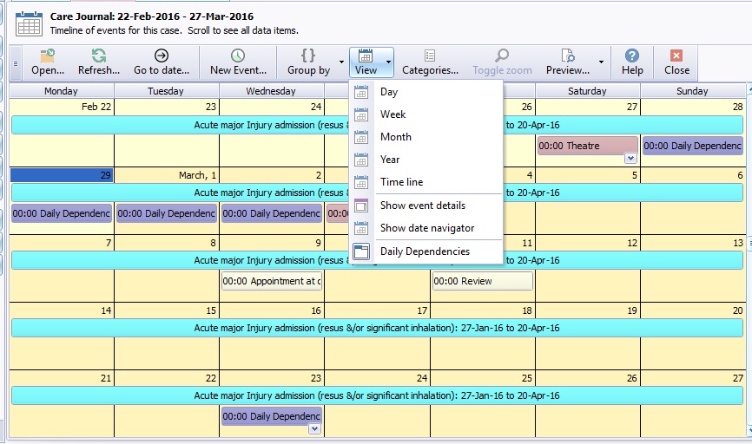Click the Wednesday column header
This screenshot has width=752, height=444.
pyautogui.click(x=271, y=90)
